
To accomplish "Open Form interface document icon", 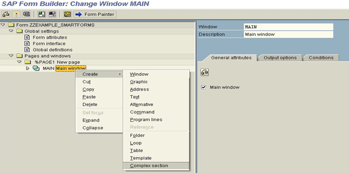I will pos(27,44).
